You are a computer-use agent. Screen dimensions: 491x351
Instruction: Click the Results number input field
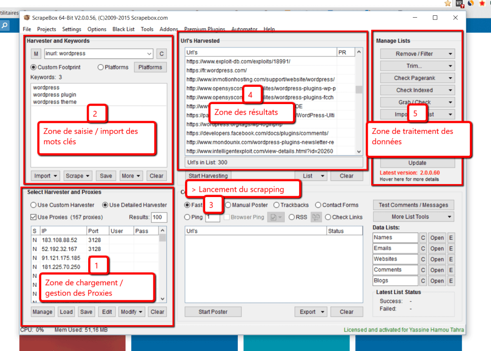(159, 218)
